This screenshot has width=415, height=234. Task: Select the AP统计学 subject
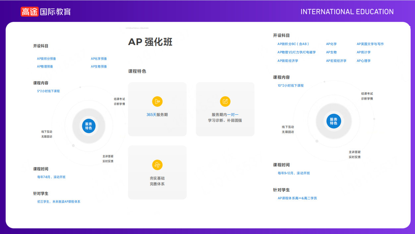click(x=364, y=52)
